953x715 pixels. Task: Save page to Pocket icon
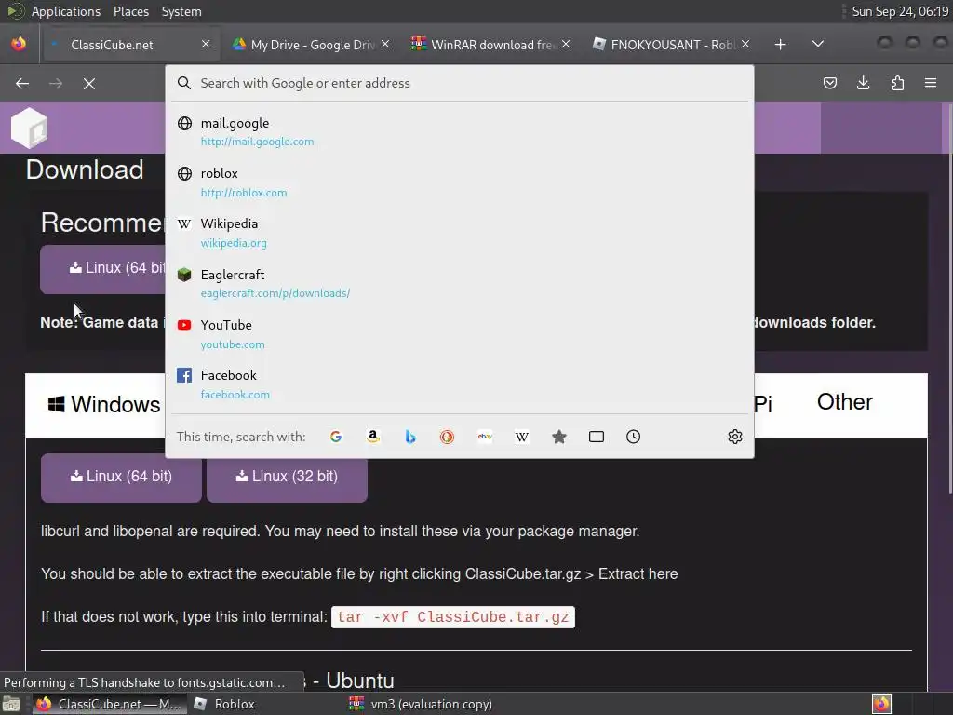[x=829, y=83]
